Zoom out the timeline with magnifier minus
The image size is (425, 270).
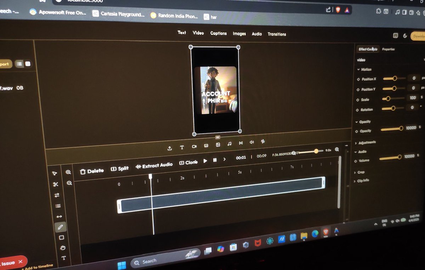(x=69, y=183)
